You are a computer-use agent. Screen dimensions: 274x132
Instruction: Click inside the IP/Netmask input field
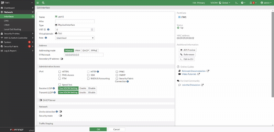pos(84,55)
